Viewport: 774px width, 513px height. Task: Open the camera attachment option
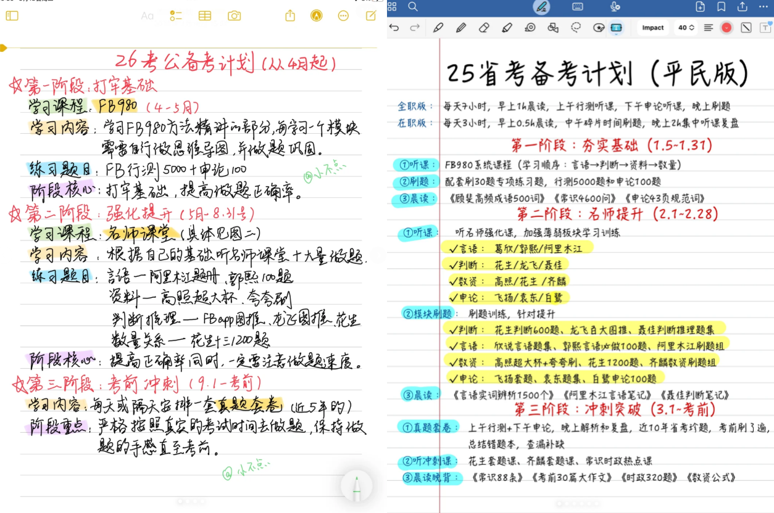coord(234,16)
